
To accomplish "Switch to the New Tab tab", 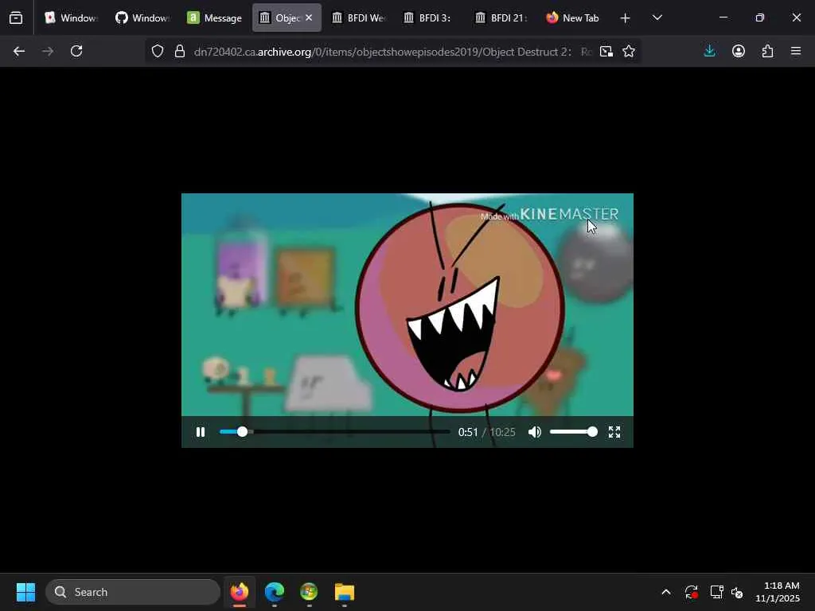I will click(573, 18).
